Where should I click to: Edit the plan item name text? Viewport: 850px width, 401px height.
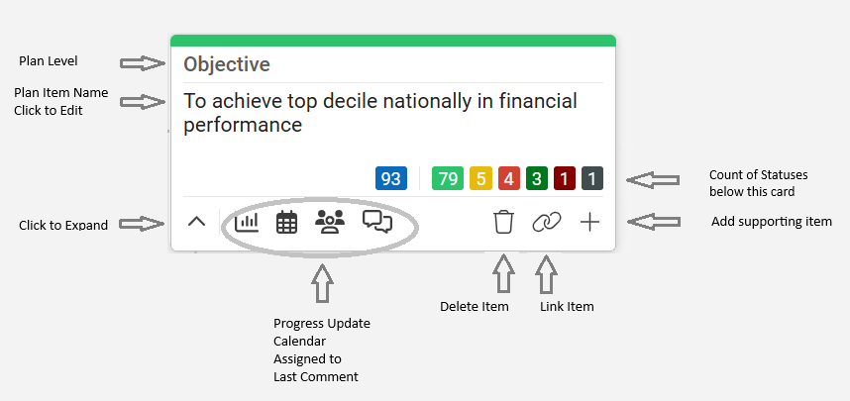pos(380,113)
